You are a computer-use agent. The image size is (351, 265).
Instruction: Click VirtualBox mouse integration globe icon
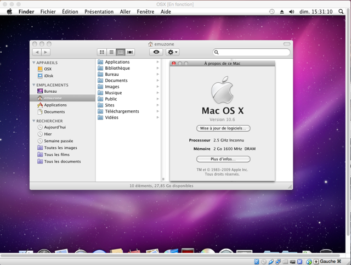click(309, 262)
